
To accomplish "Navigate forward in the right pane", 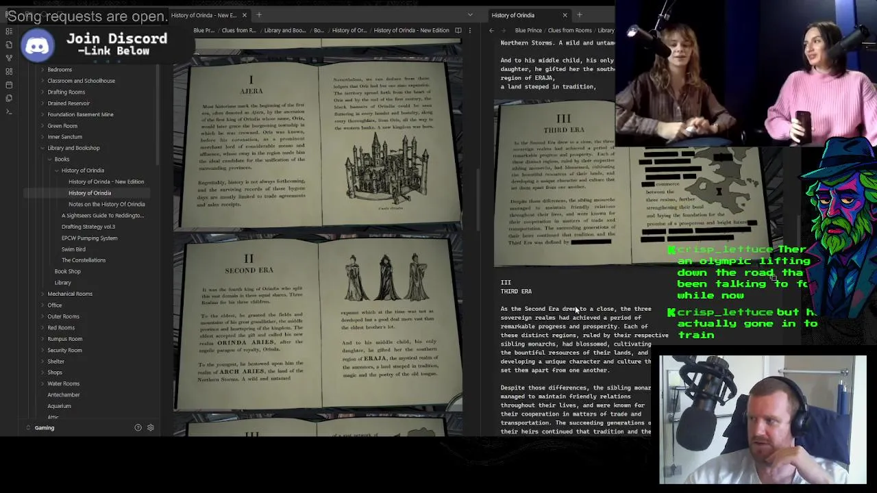I will [x=504, y=30].
